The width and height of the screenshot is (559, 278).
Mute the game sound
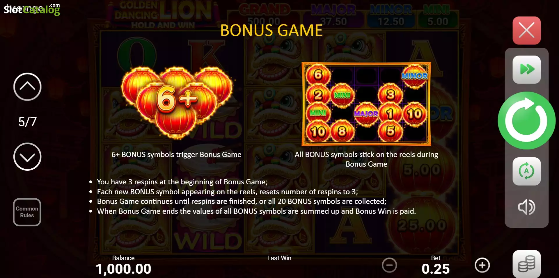pos(526,207)
